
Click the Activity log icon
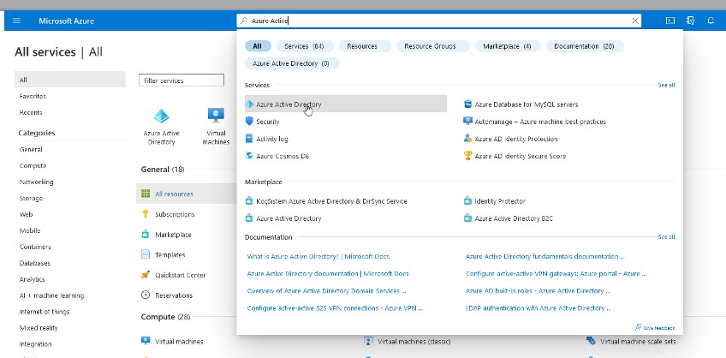250,139
